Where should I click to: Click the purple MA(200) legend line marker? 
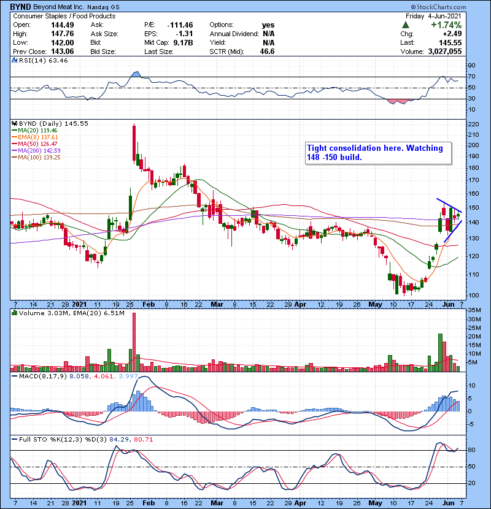pos(14,151)
